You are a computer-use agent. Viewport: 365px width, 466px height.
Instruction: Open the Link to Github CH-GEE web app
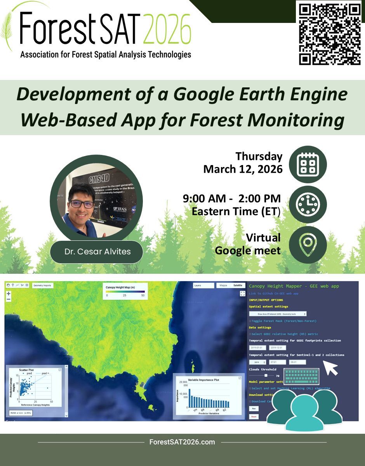pos(274,294)
